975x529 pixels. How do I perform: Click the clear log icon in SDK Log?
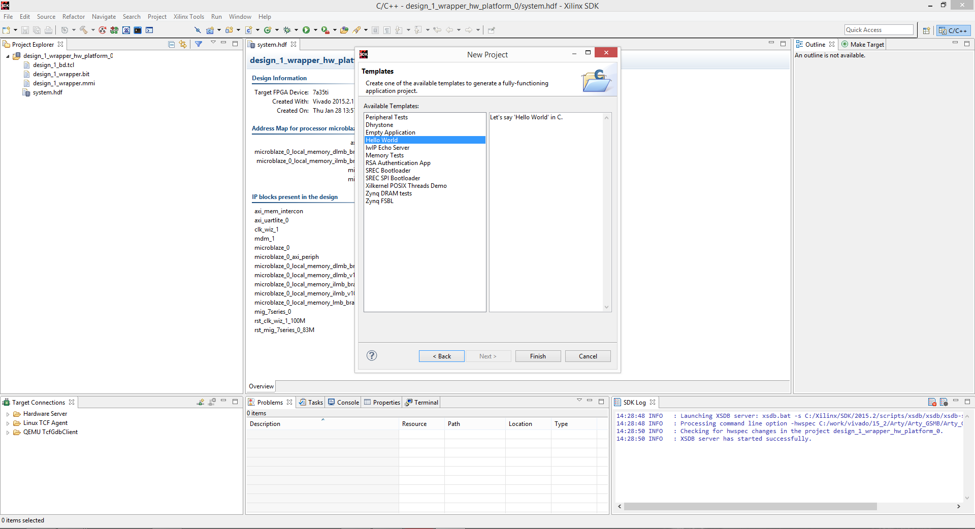pyautogui.click(x=932, y=402)
